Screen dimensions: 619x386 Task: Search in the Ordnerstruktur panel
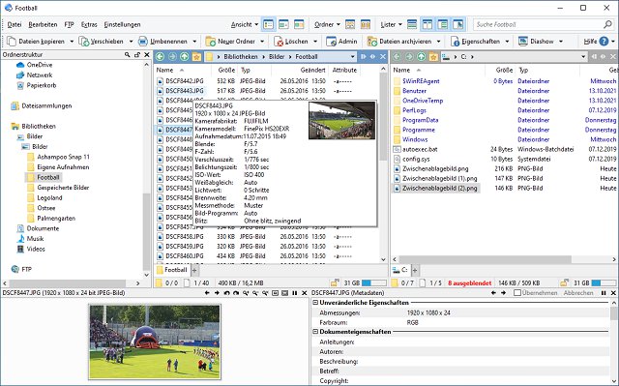tap(127, 54)
